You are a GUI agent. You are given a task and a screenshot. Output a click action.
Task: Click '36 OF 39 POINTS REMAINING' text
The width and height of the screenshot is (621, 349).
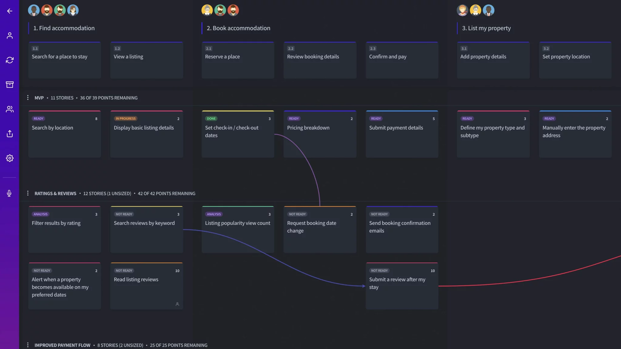pos(109,98)
